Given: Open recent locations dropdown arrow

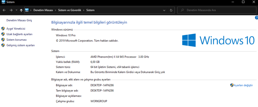Looking at the screenshot, I should tap(16, 10).
